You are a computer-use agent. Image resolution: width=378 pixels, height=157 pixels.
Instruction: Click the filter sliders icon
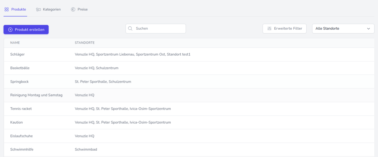(269, 29)
